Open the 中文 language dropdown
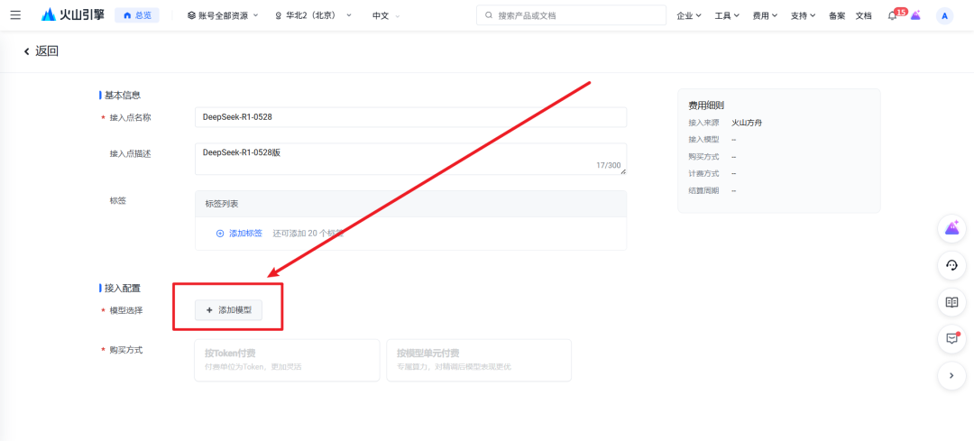This screenshot has height=441, width=974. pyautogui.click(x=386, y=15)
